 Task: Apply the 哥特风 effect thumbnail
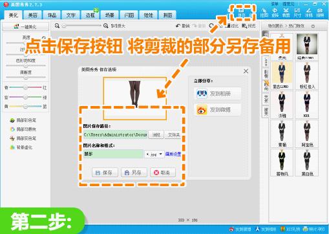(282, 162)
